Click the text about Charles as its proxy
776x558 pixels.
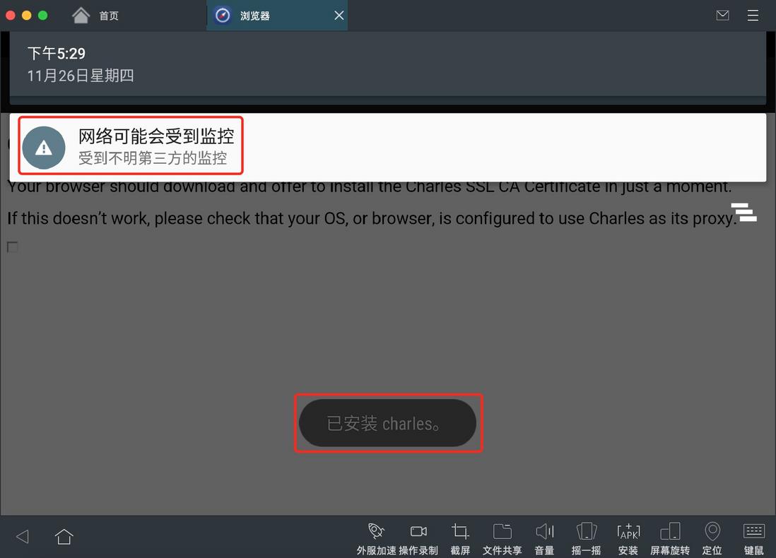tap(371, 218)
